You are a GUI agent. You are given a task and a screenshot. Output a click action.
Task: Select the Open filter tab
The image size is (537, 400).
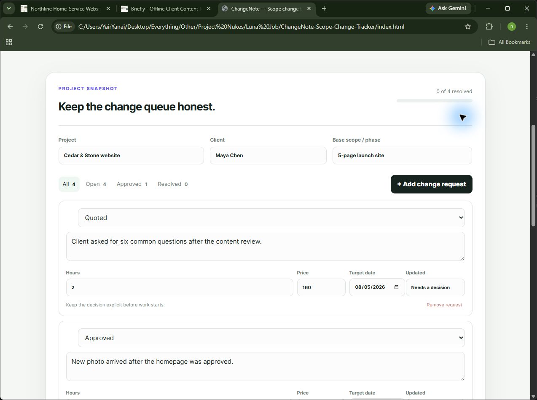tap(96, 184)
